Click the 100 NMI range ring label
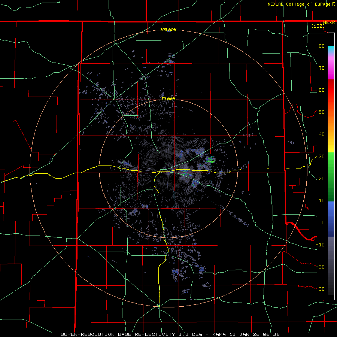Viewport: 337px width, 337px height. [168, 30]
